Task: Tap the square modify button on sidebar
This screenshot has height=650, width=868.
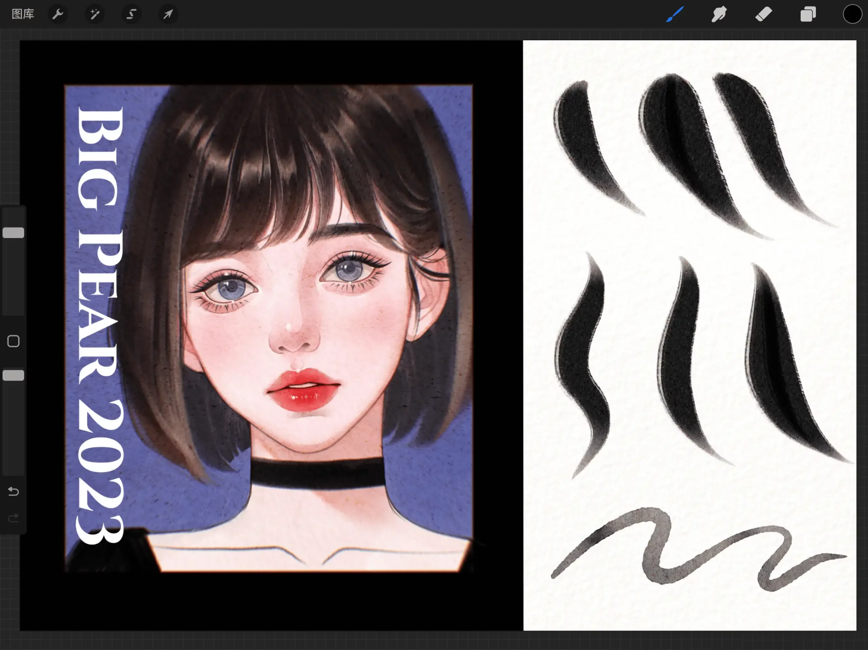Action: point(13,341)
